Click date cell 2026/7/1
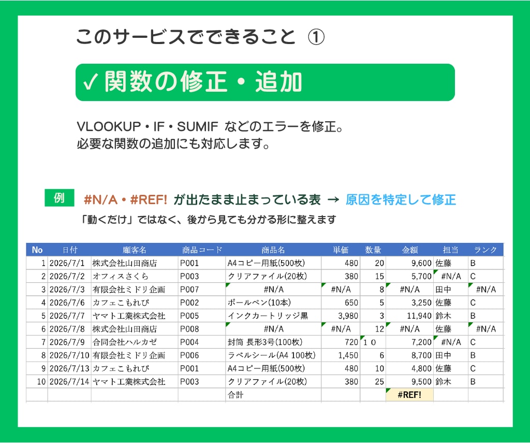Image resolution: width=530 pixels, height=443 pixels. click(70, 263)
